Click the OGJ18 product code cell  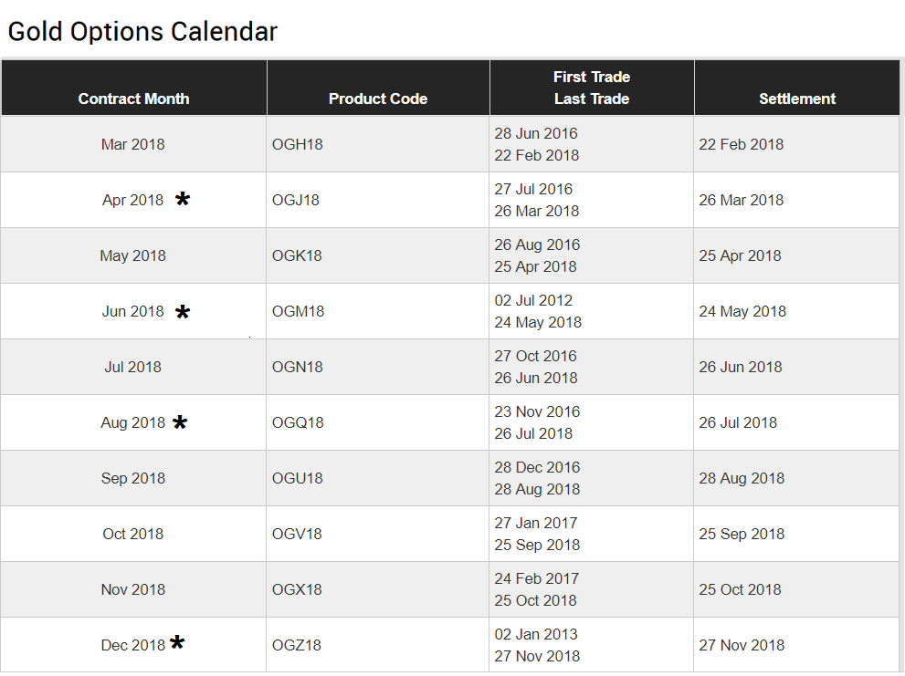(x=296, y=200)
